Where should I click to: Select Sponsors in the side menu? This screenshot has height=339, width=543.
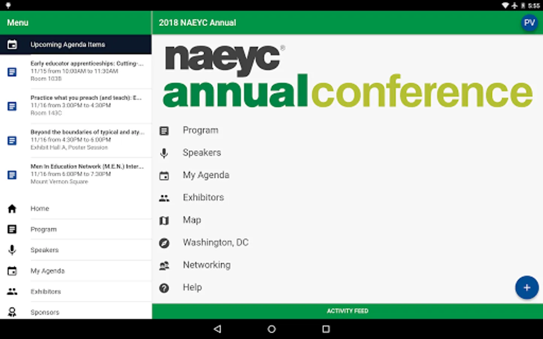click(x=76, y=311)
